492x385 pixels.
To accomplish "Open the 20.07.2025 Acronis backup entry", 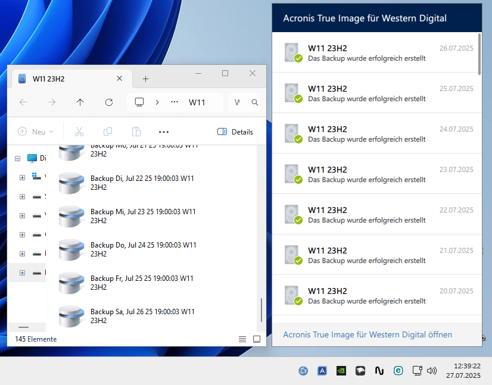I will click(x=376, y=295).
